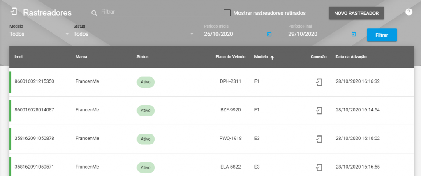421x176 pixels.
Task: Click connection icon for plate DPH-2311
Action: pyautogui.click(x=319, y=82)
